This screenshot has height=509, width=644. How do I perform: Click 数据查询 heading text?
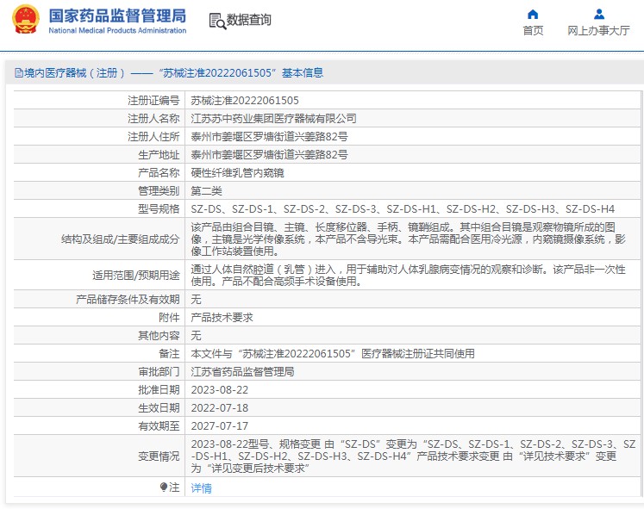point(249,20)
